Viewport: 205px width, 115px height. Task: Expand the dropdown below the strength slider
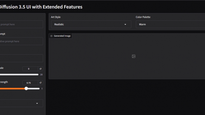[21, 103]
